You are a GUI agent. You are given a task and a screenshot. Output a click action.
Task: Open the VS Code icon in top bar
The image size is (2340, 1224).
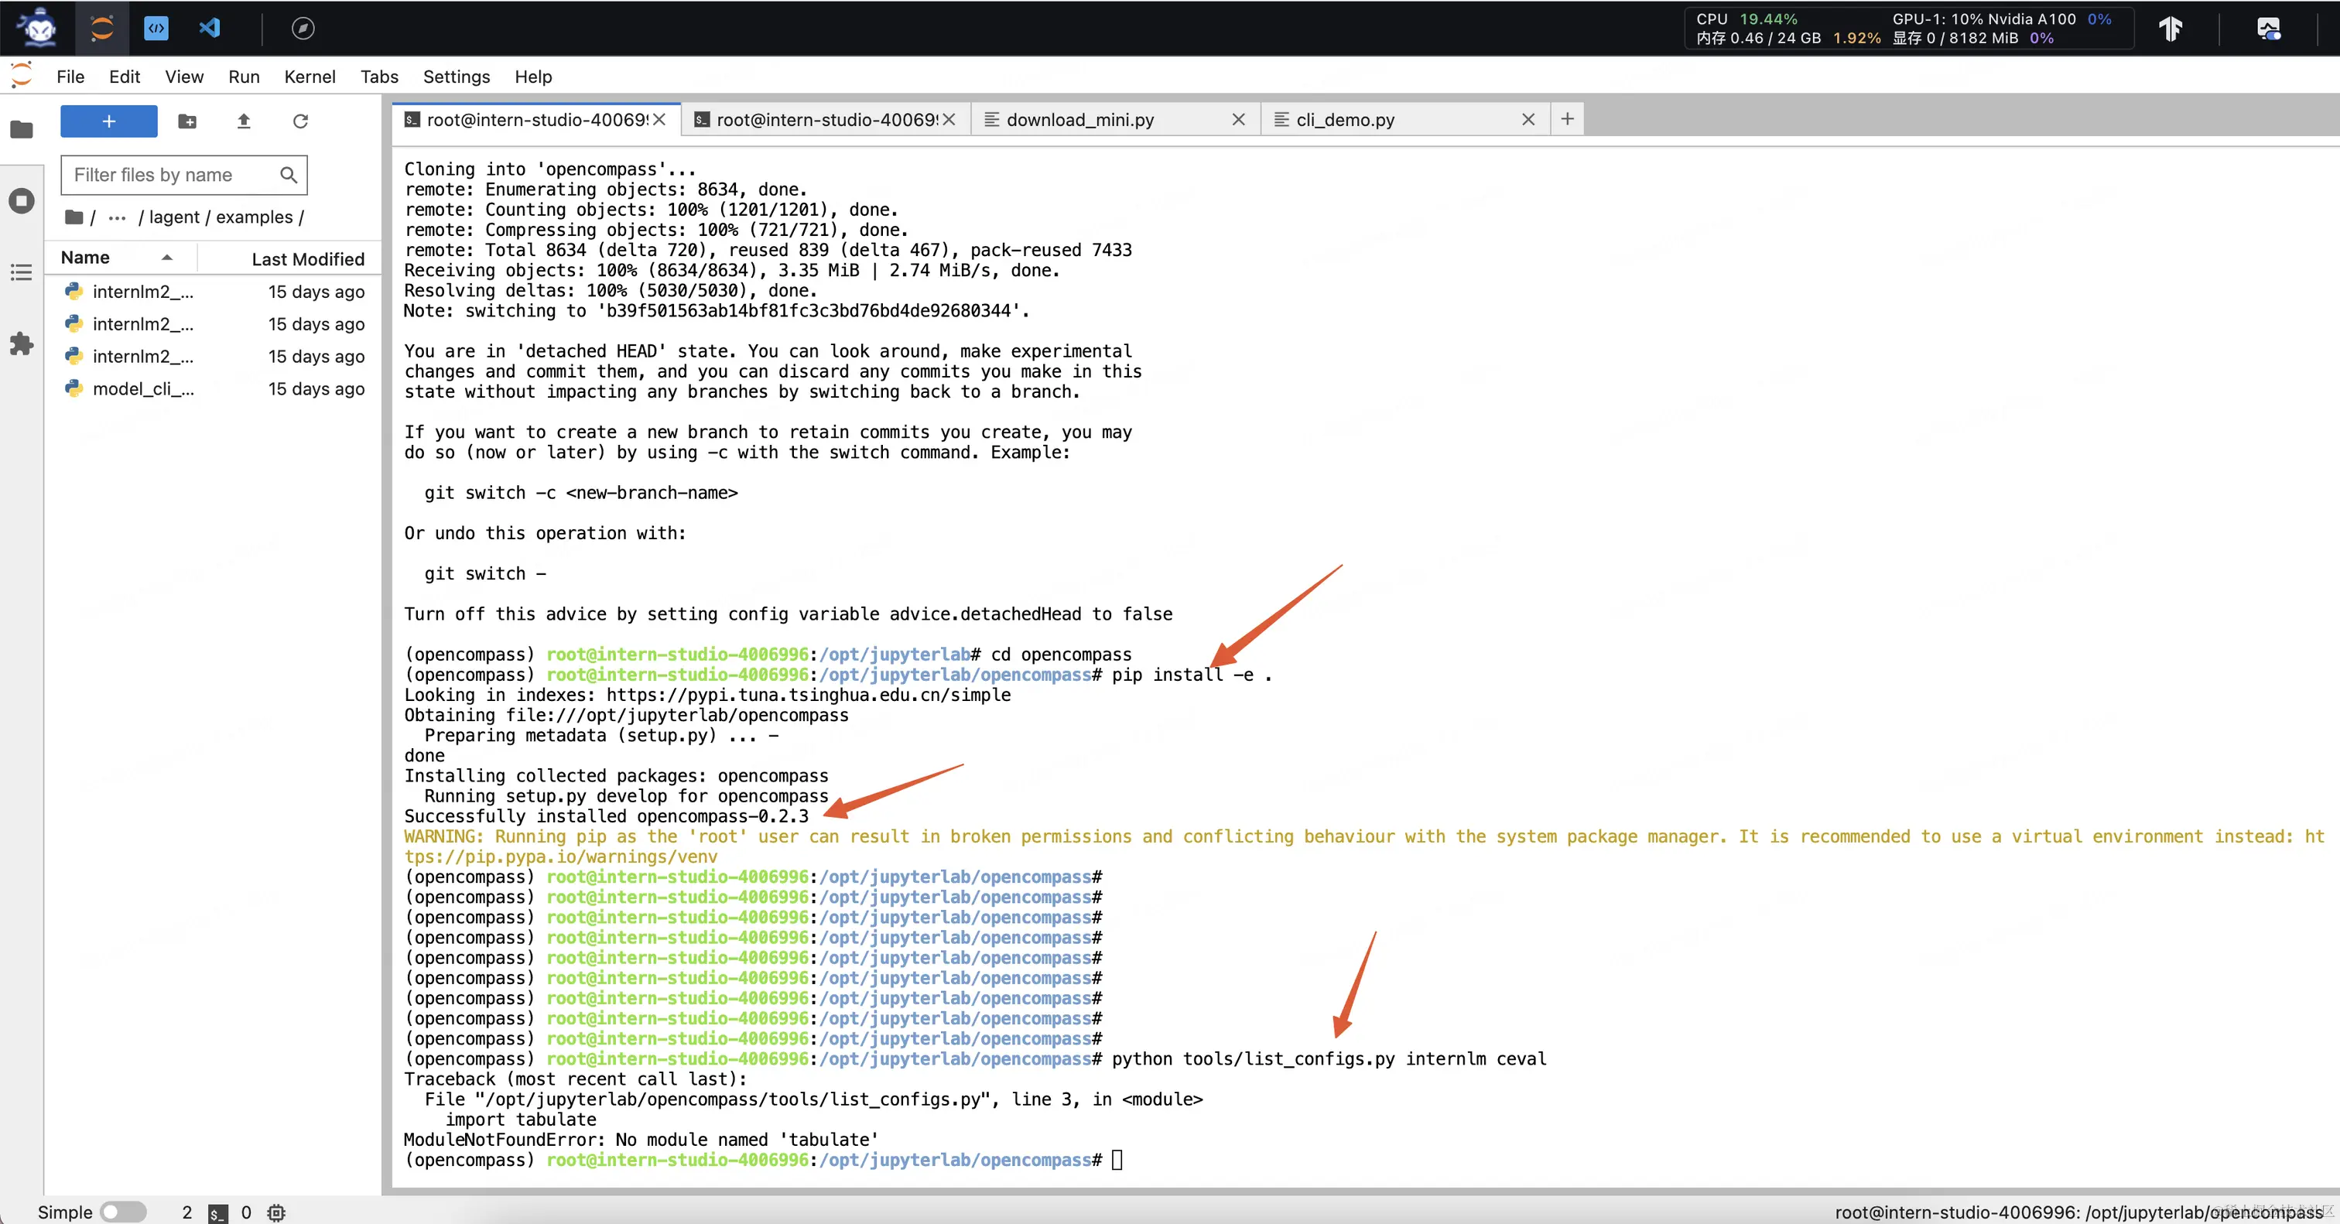pos(210,28)
